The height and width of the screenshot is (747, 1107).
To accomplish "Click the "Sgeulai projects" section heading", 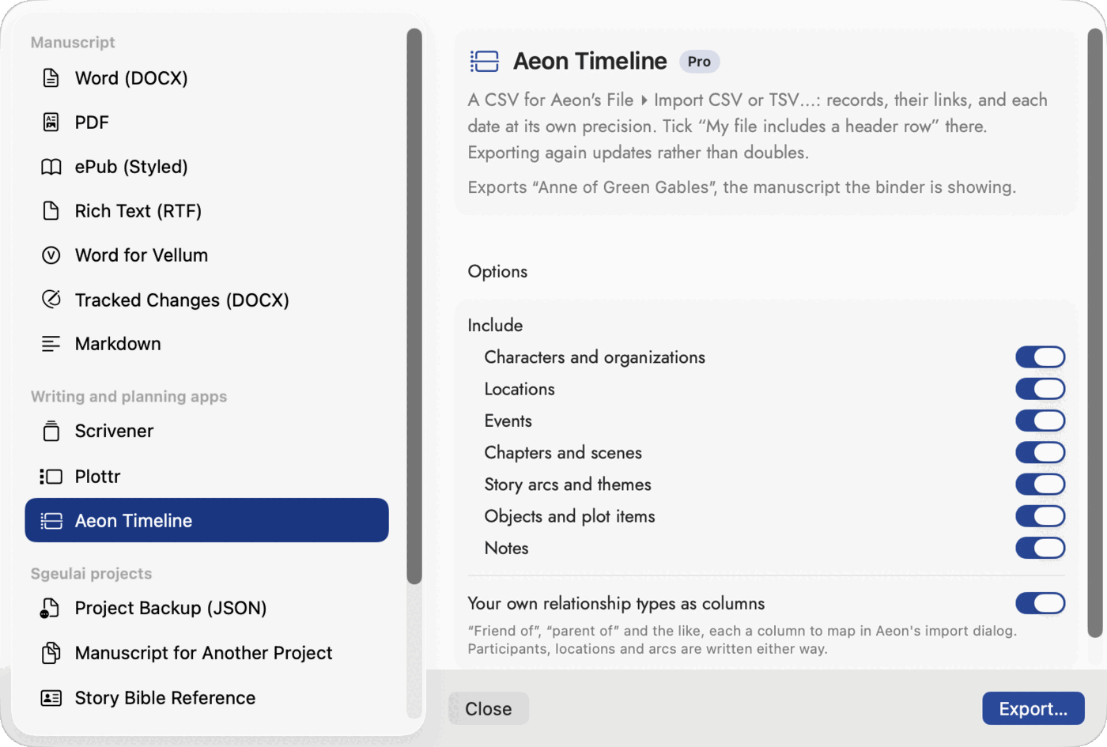I will [x=92, y=573].
